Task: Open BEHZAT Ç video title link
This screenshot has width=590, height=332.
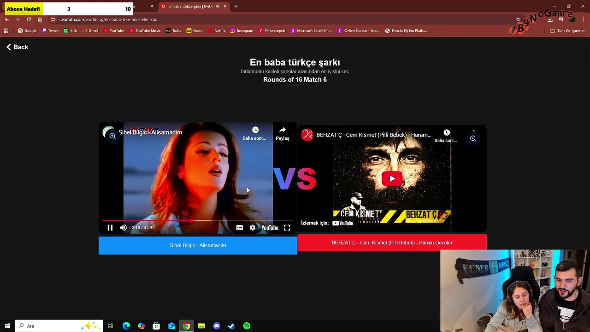Action: coord(374,135)
